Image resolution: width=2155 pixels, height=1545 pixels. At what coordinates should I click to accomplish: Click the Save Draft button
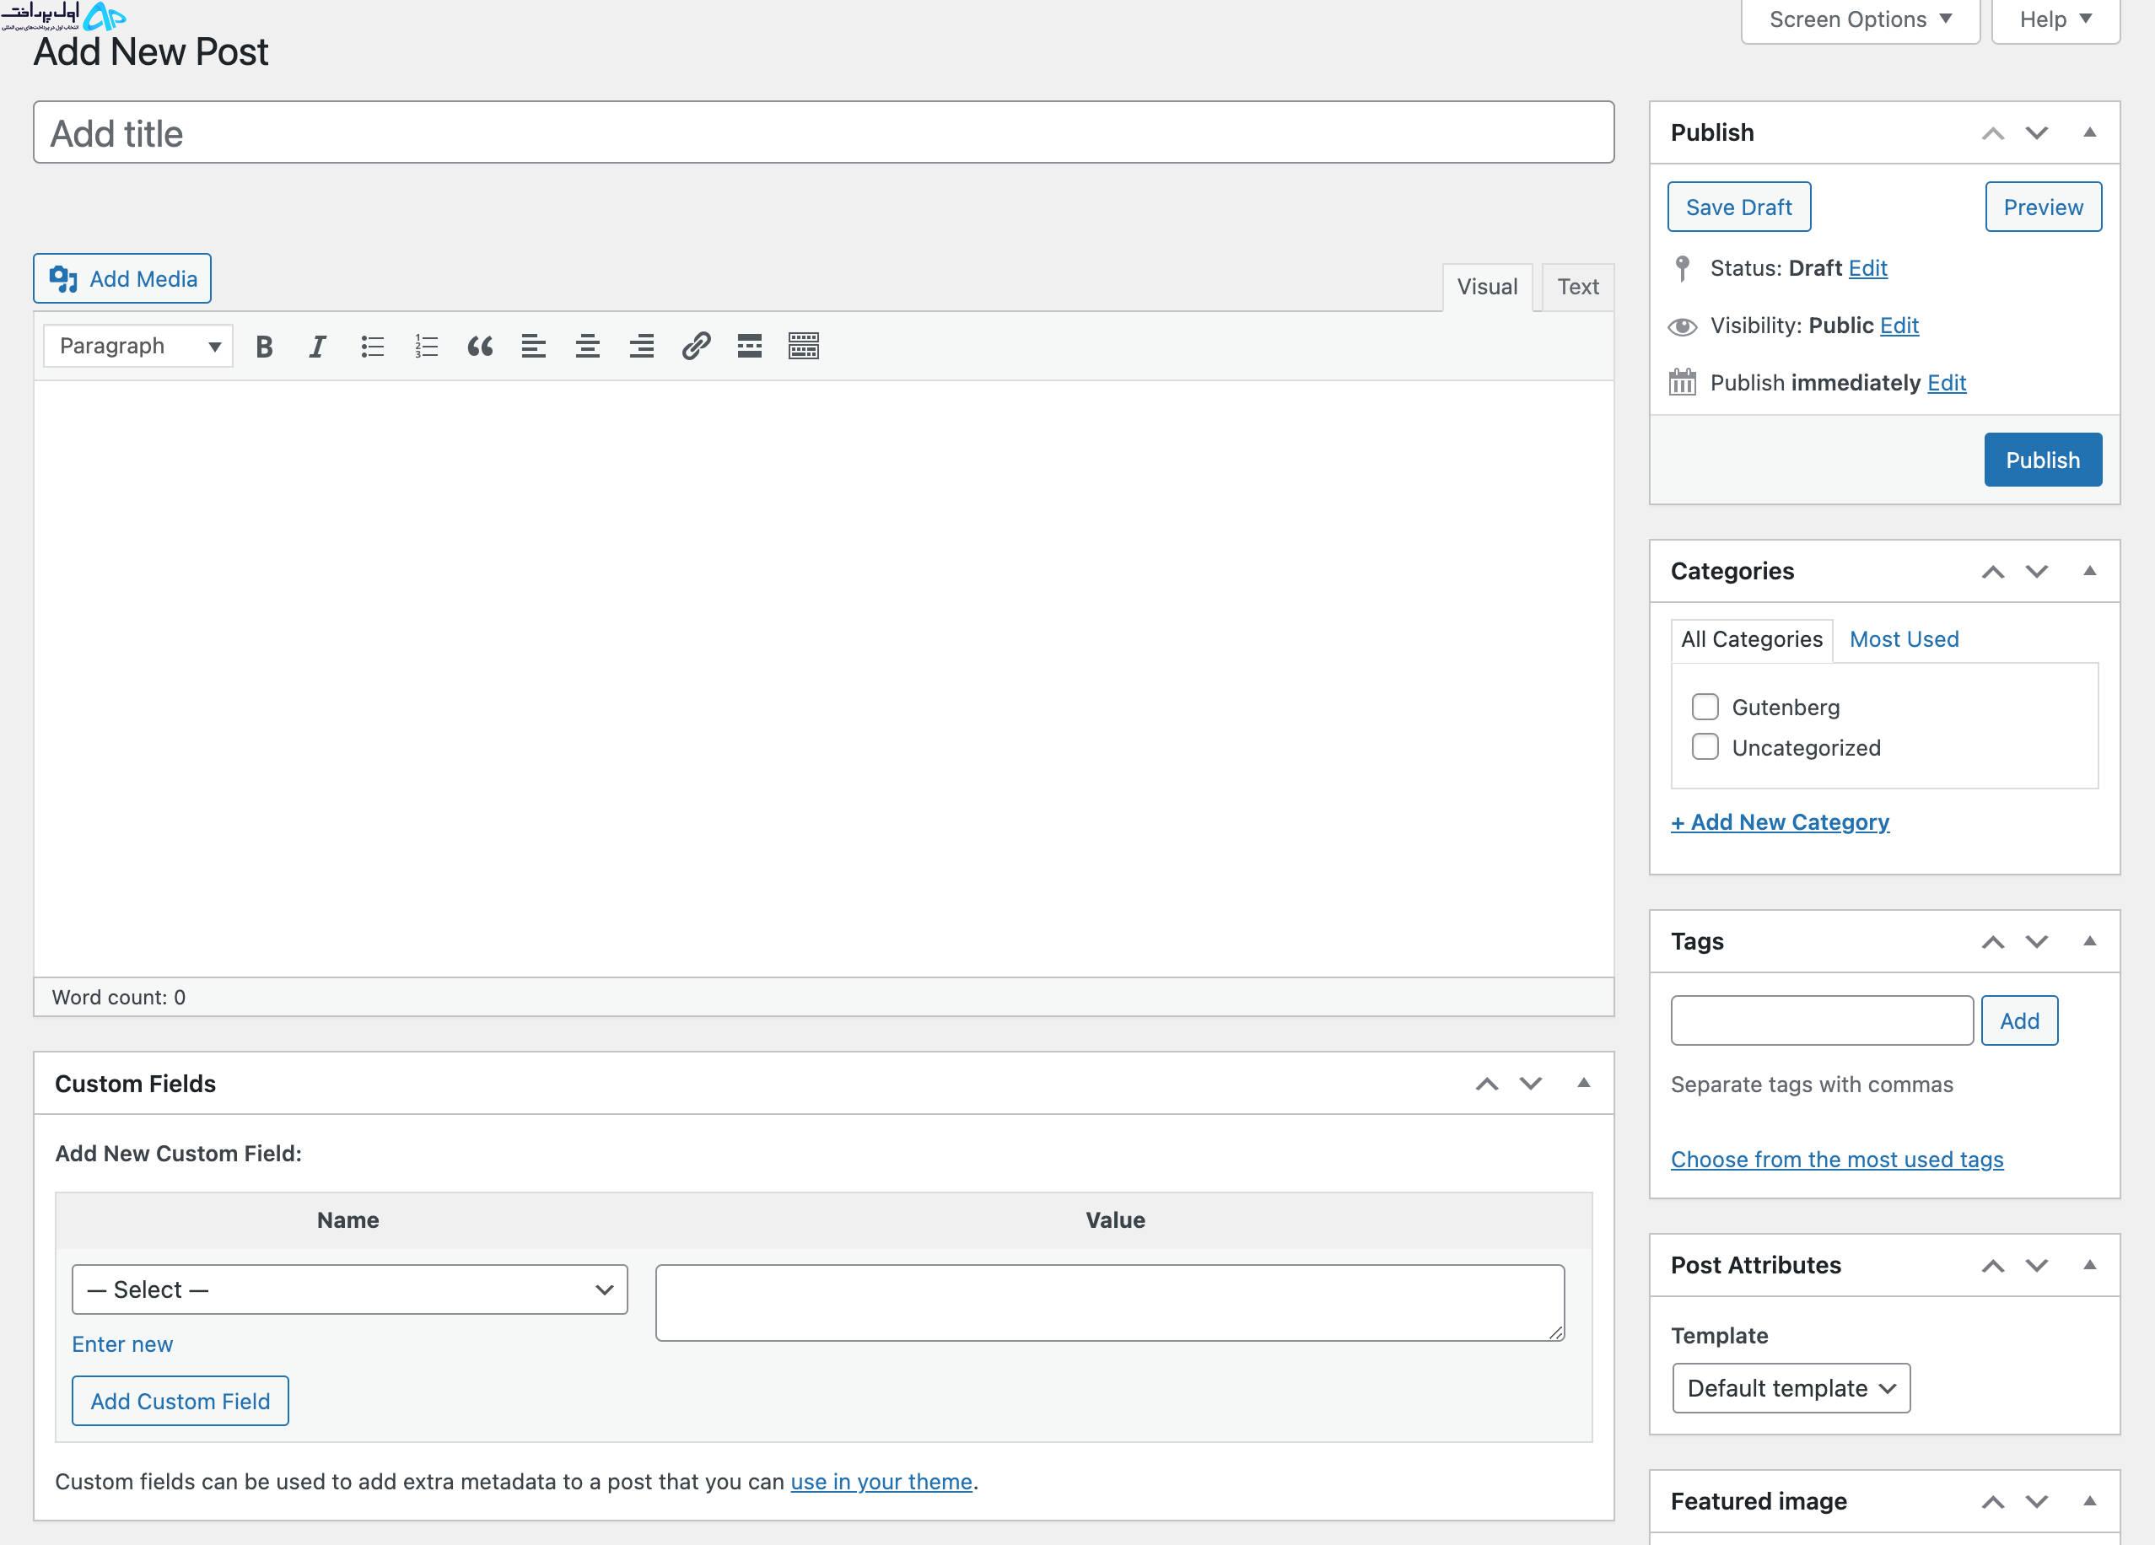click(1740, 207)
